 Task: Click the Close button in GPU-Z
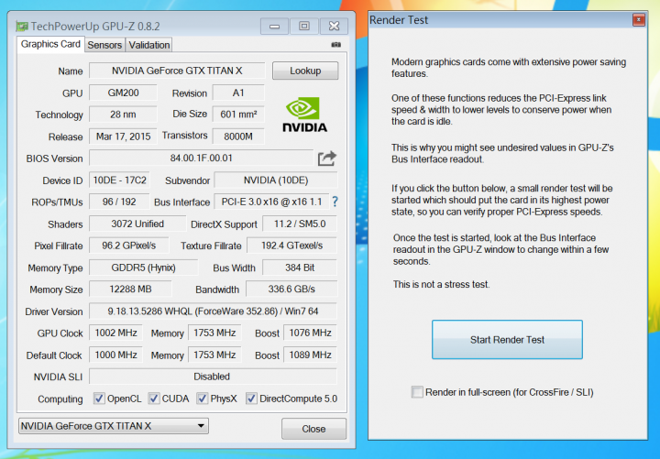[313, 429]
